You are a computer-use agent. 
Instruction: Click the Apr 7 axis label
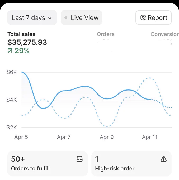tap(64, 137)
